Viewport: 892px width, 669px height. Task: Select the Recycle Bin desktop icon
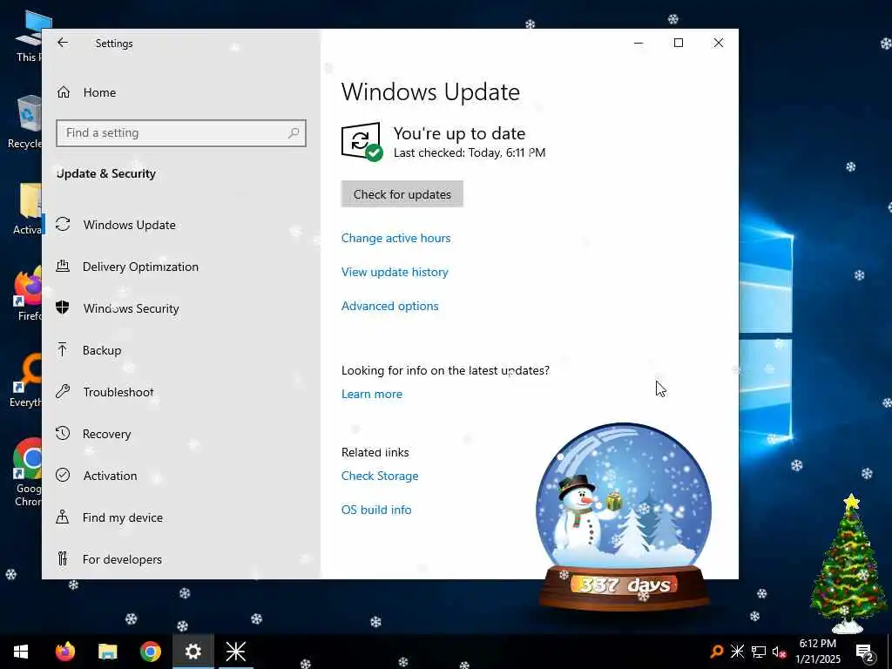[x=25, y=123]
